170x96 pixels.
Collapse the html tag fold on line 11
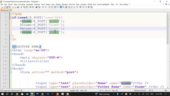pos(11,50)
